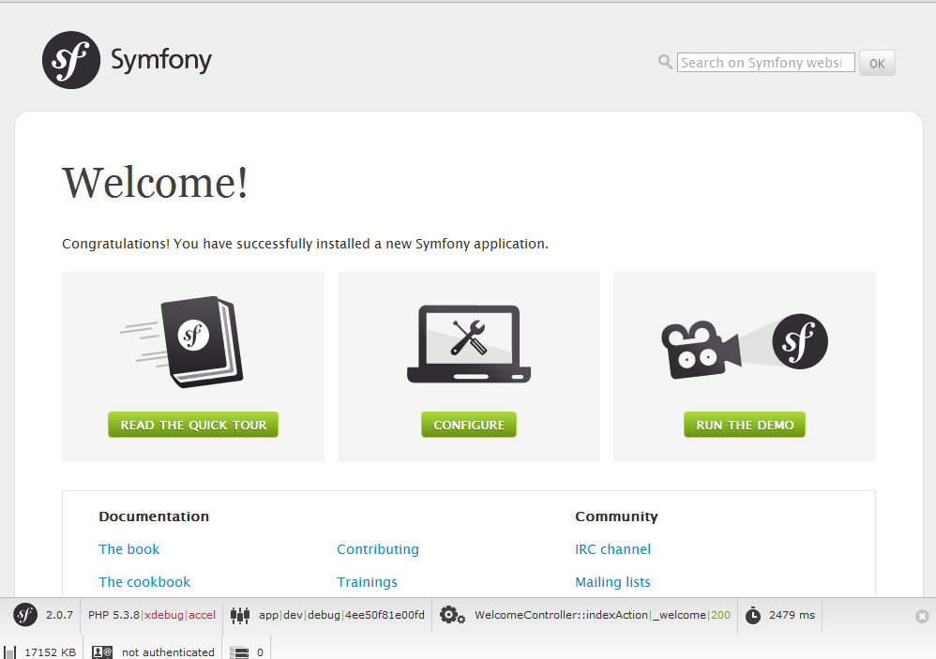936x659 pixels.
Task: Open the Contributing link
Action: point(378,549)
